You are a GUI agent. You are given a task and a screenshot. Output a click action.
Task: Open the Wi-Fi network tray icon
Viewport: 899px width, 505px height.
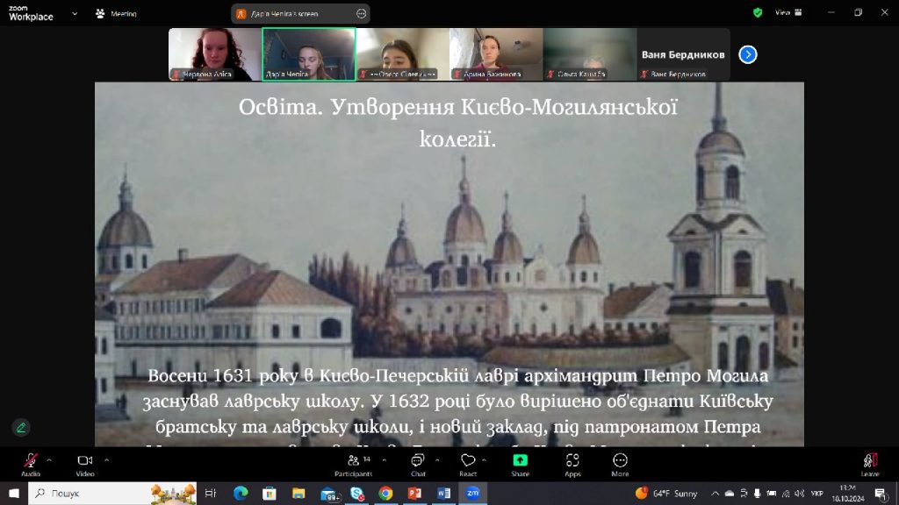coord(786,494)
